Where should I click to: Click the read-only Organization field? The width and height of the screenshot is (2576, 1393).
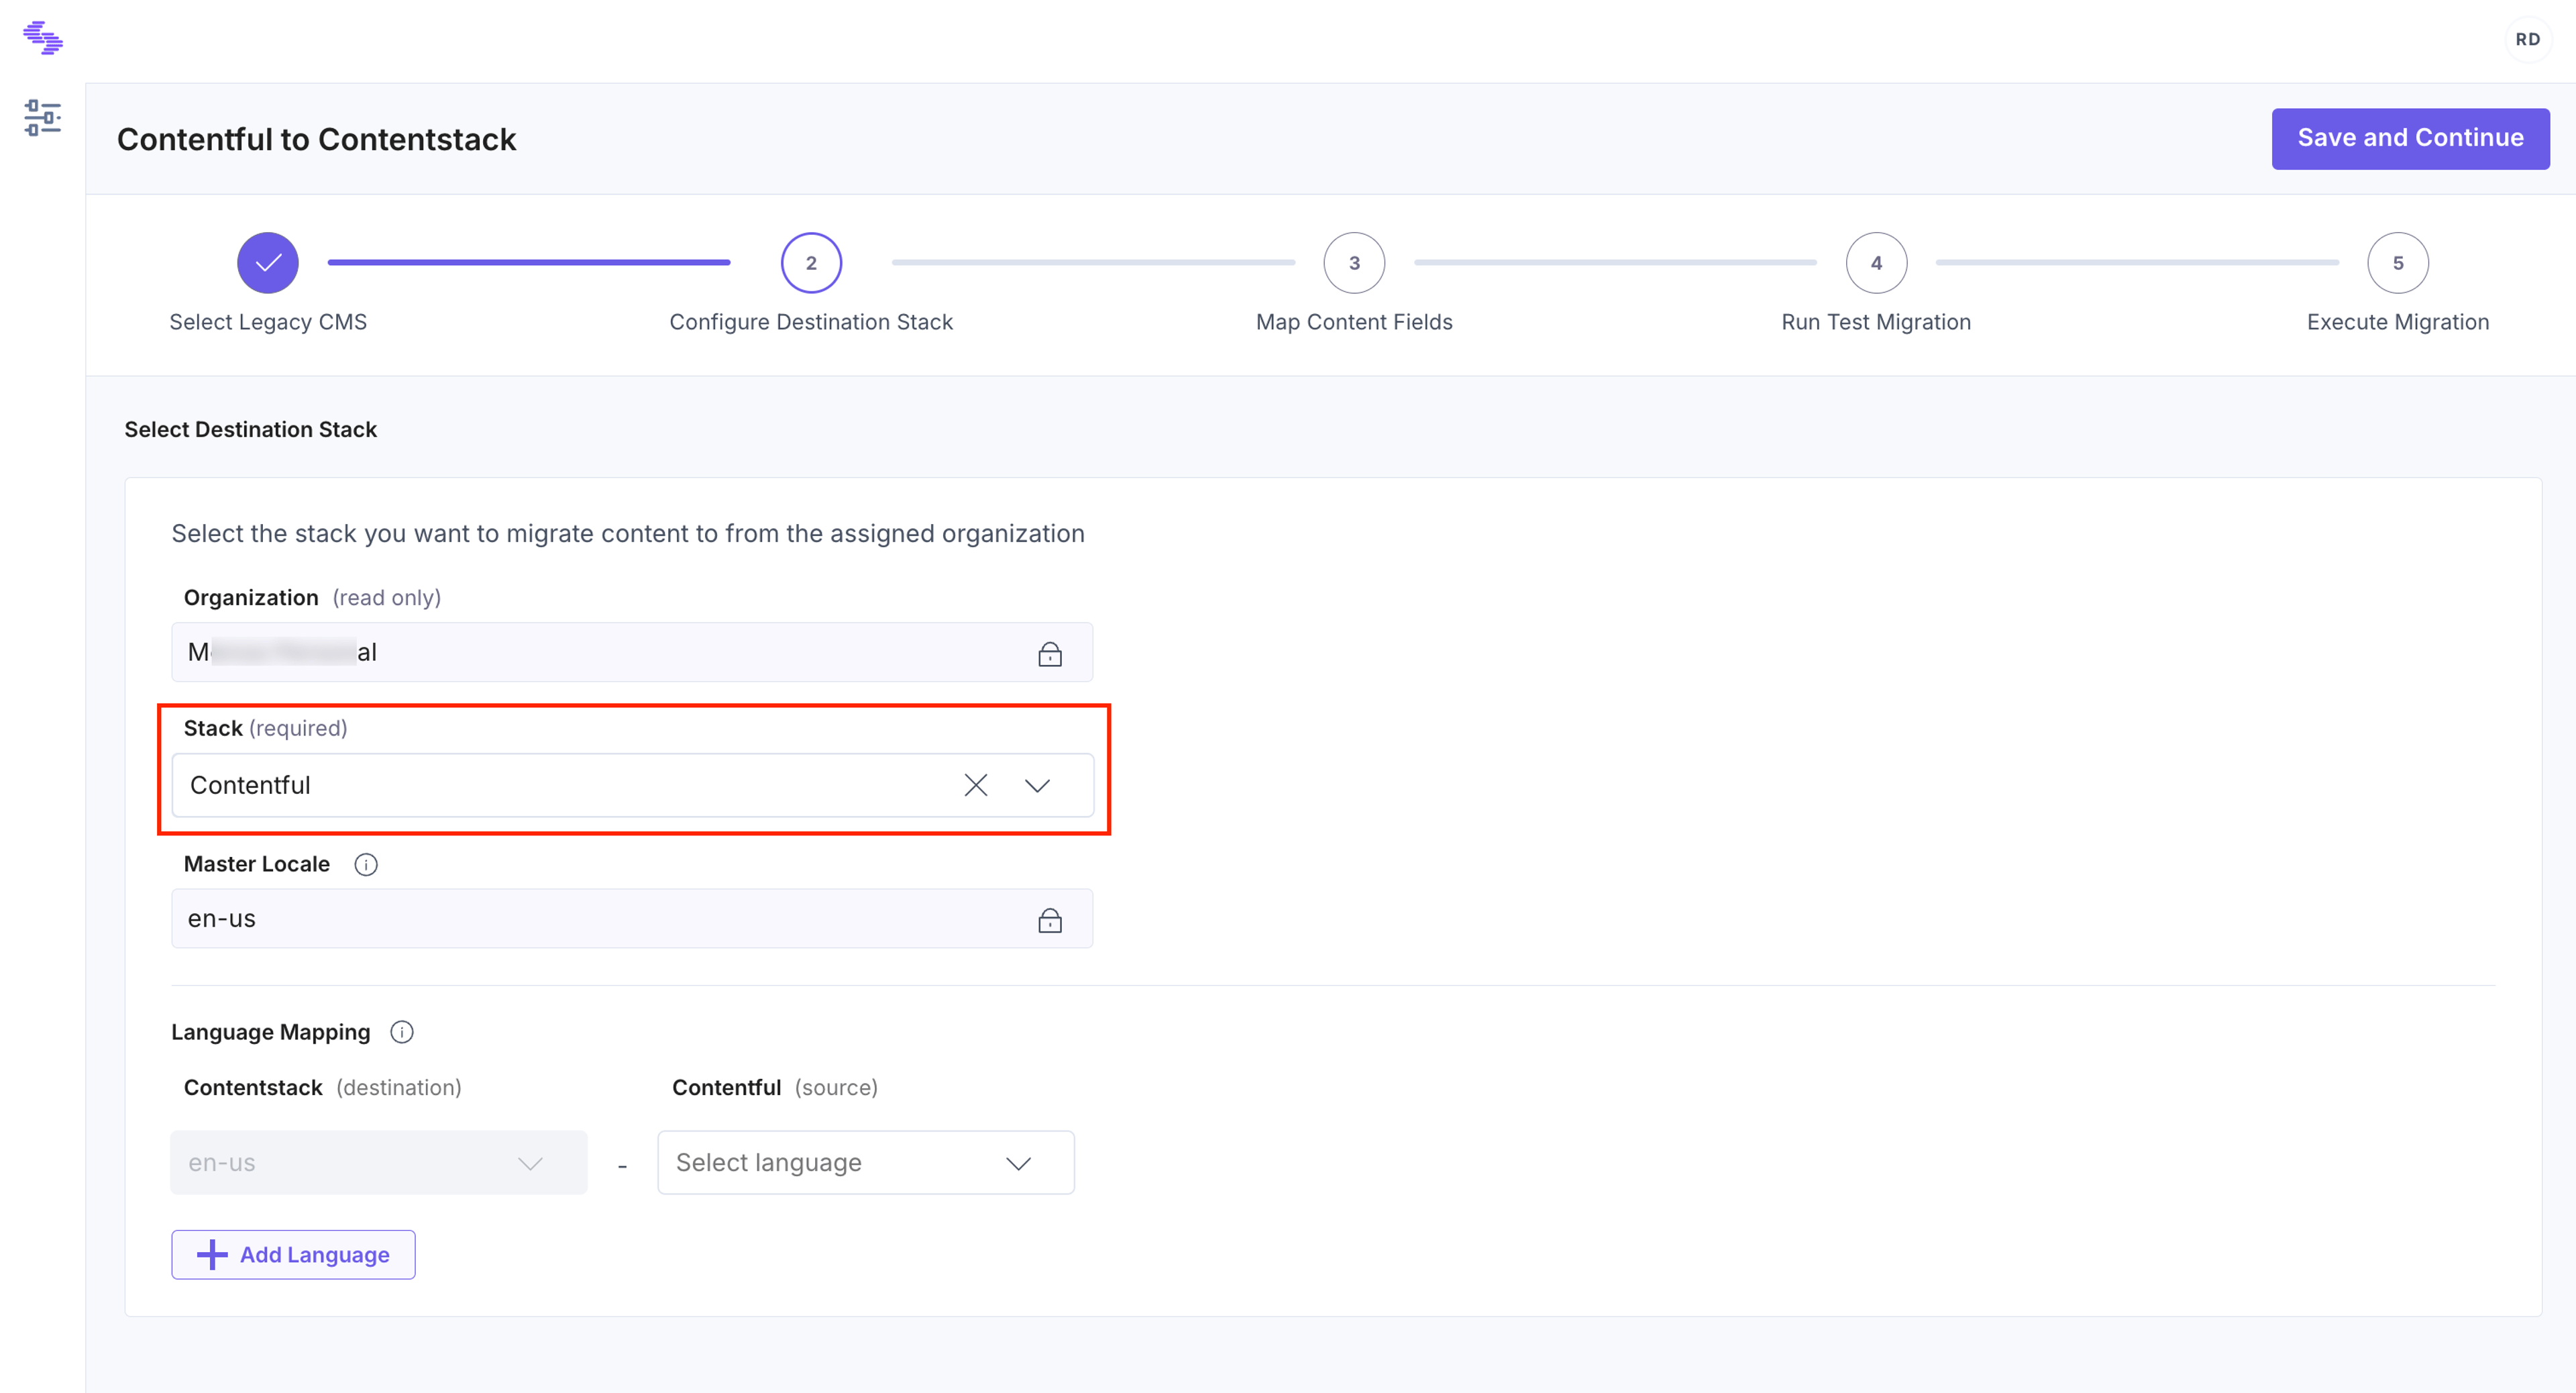click(x=632, y=652)
